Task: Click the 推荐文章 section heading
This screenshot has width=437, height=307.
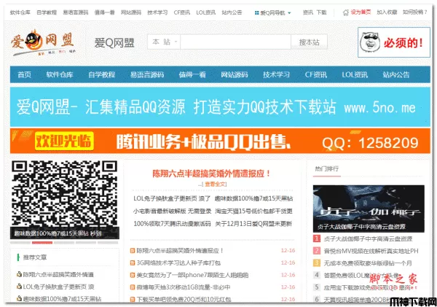Action: pyautogui.click(x=35, y=257)
